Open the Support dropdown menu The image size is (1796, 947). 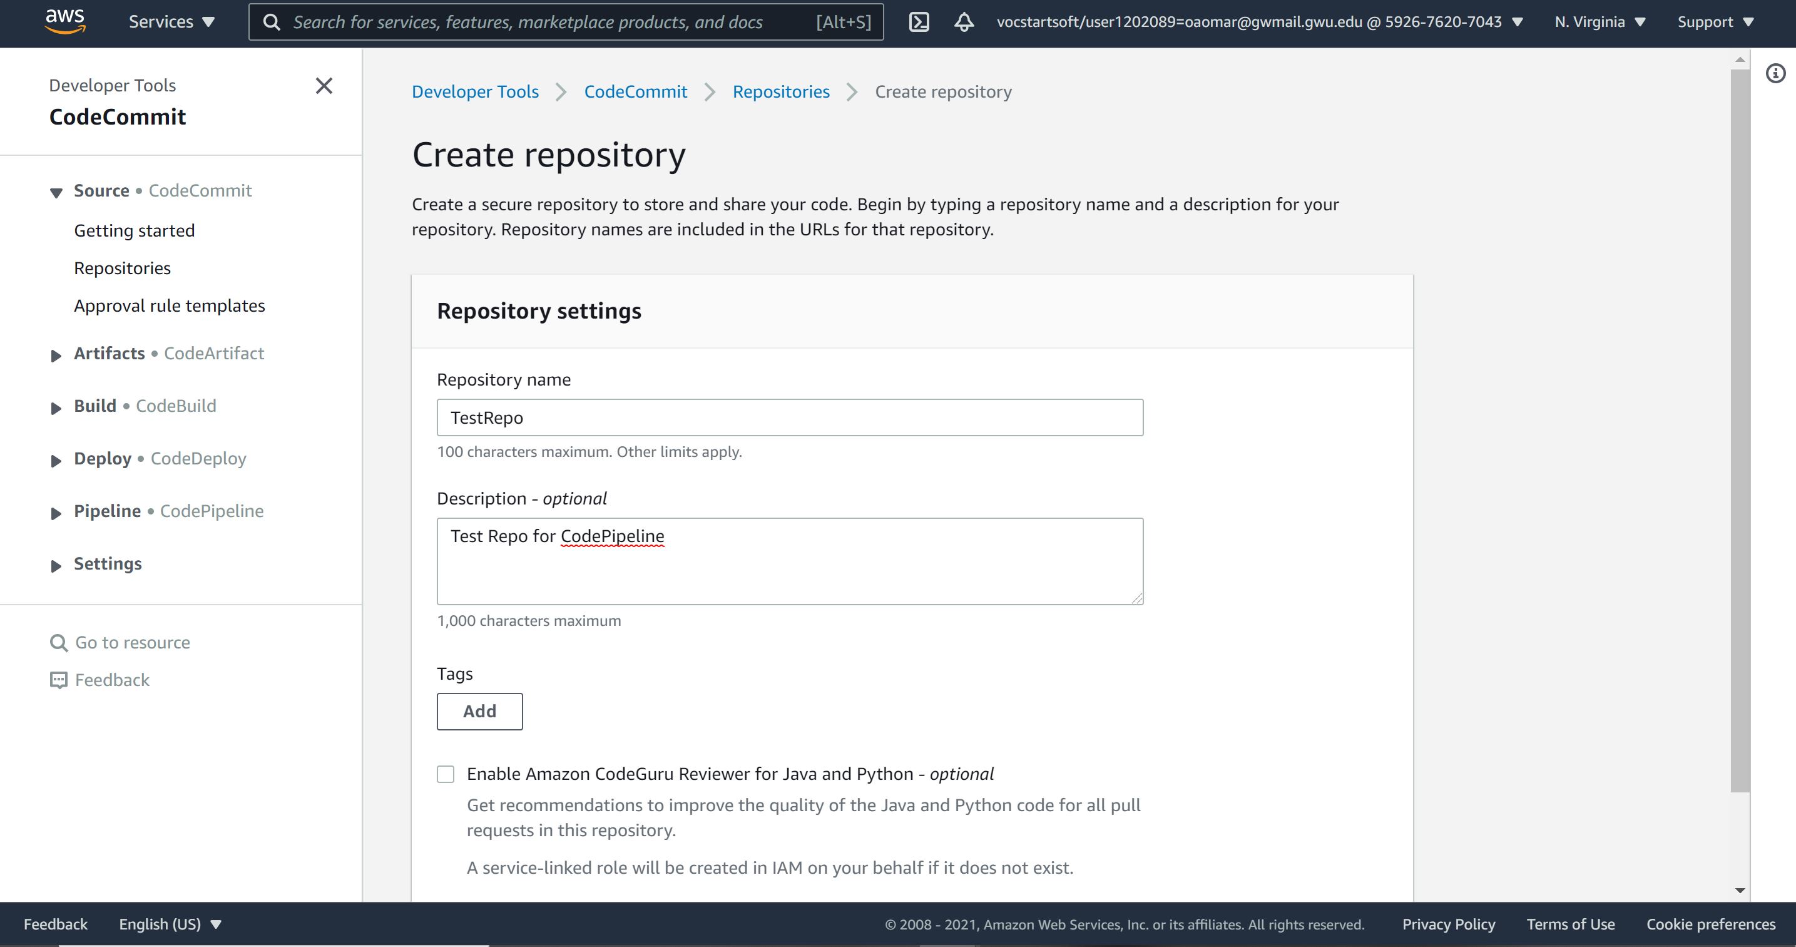1715,23
